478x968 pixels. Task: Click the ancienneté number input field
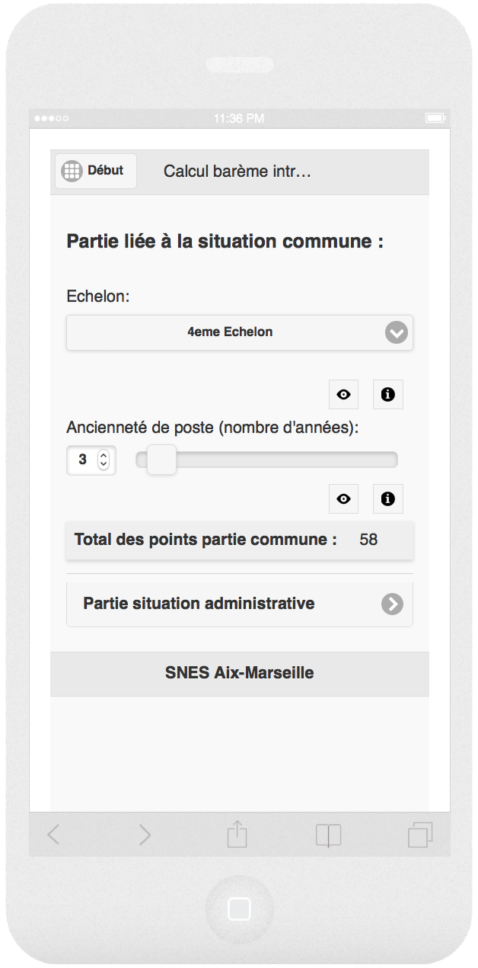pyautogui.click(x=82, y=460)
